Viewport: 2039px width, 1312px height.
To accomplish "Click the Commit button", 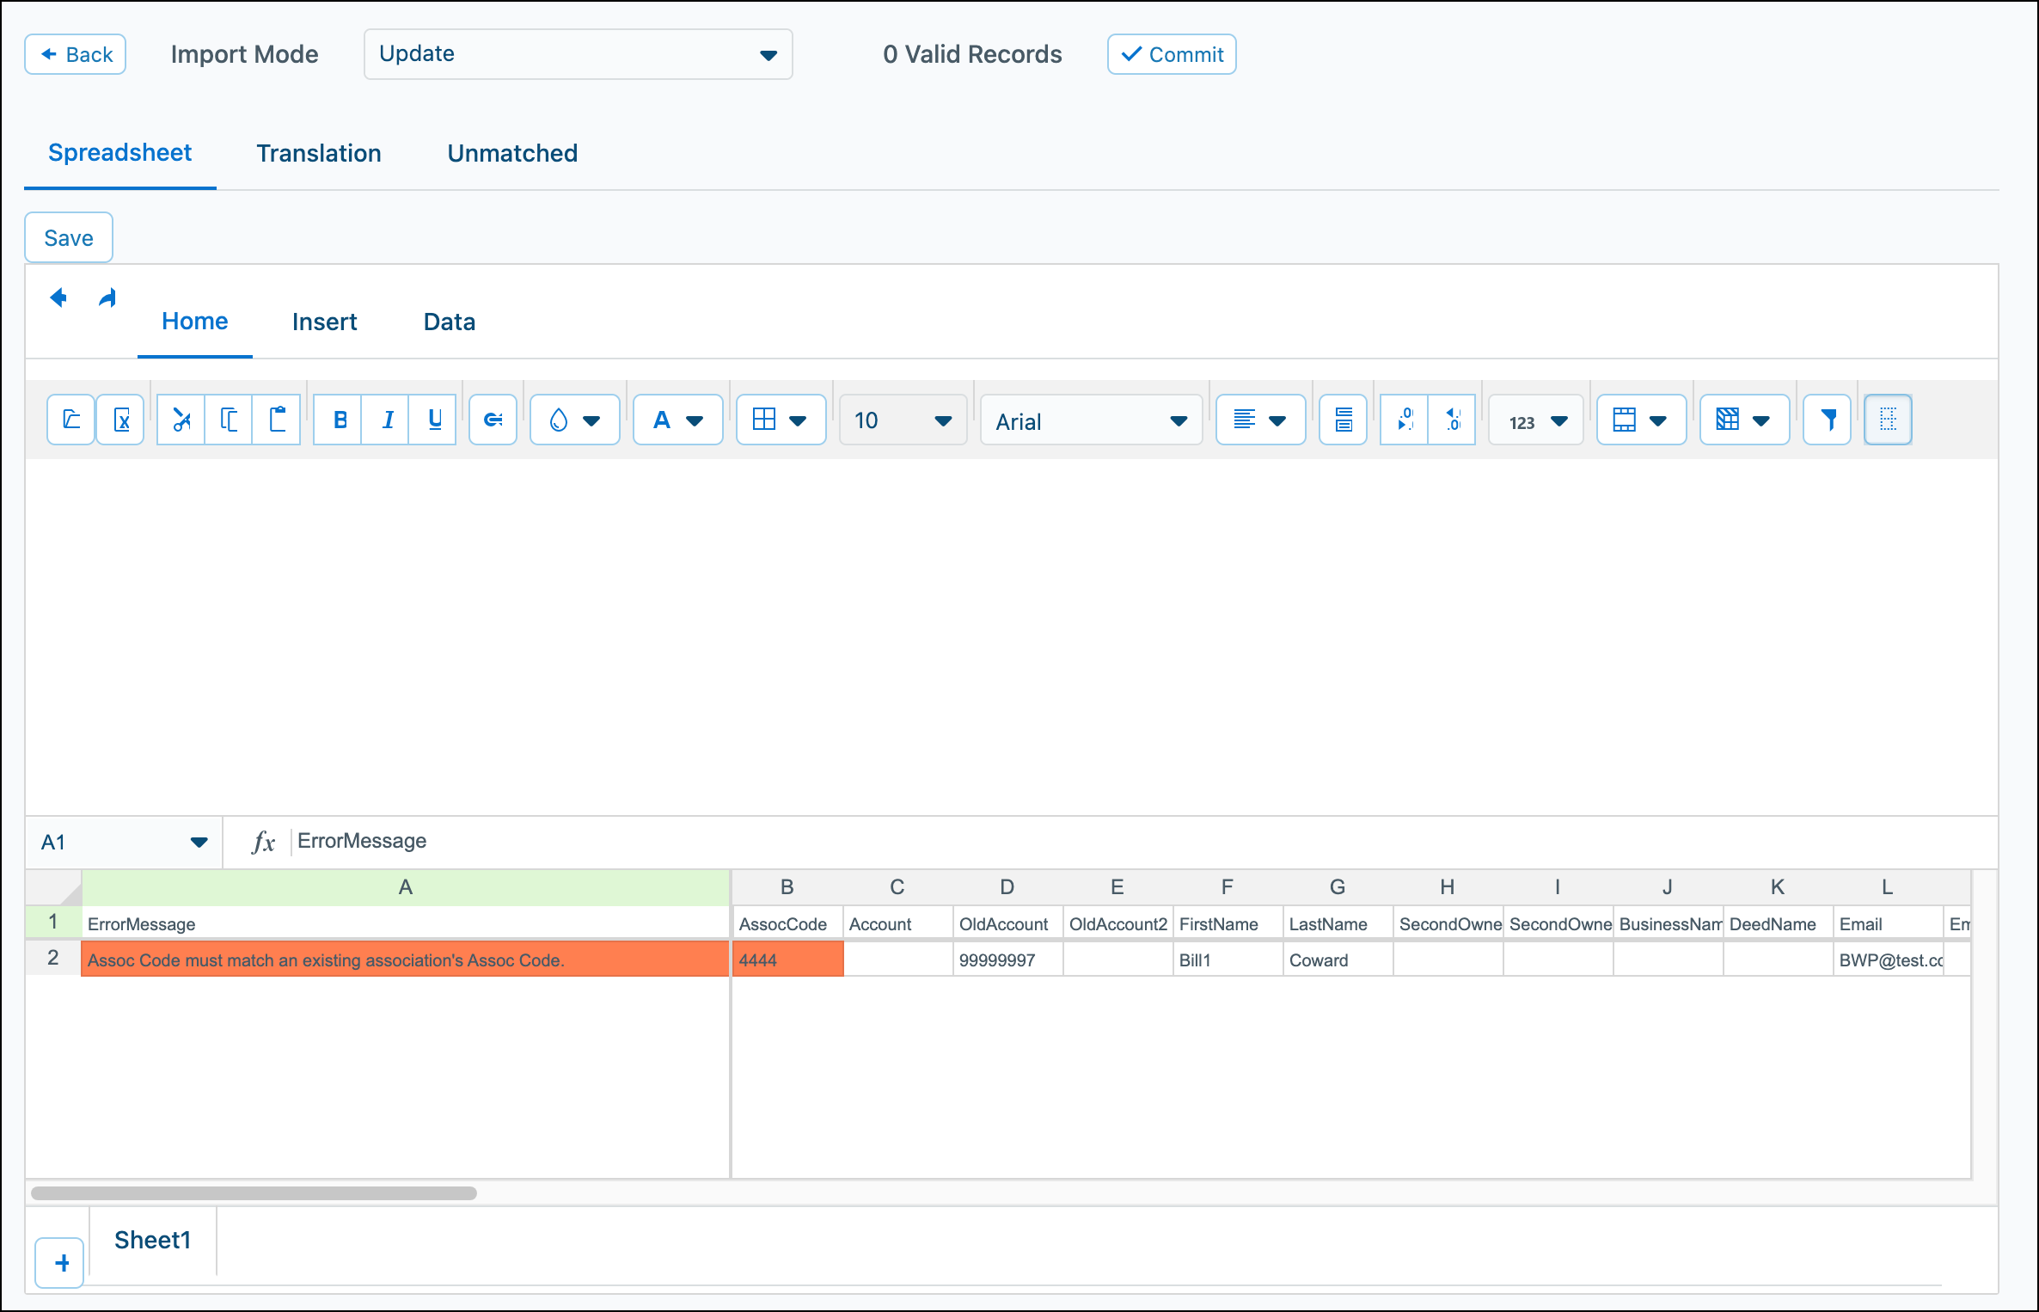I will click(1172, 54).
